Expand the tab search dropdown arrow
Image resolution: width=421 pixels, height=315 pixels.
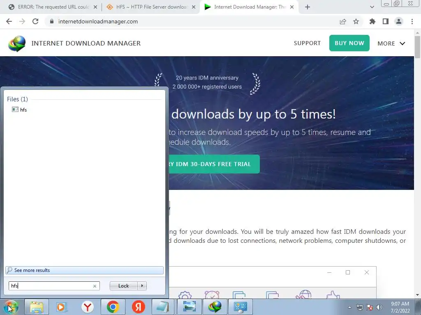pyautogui.click(x=372, y=7)
